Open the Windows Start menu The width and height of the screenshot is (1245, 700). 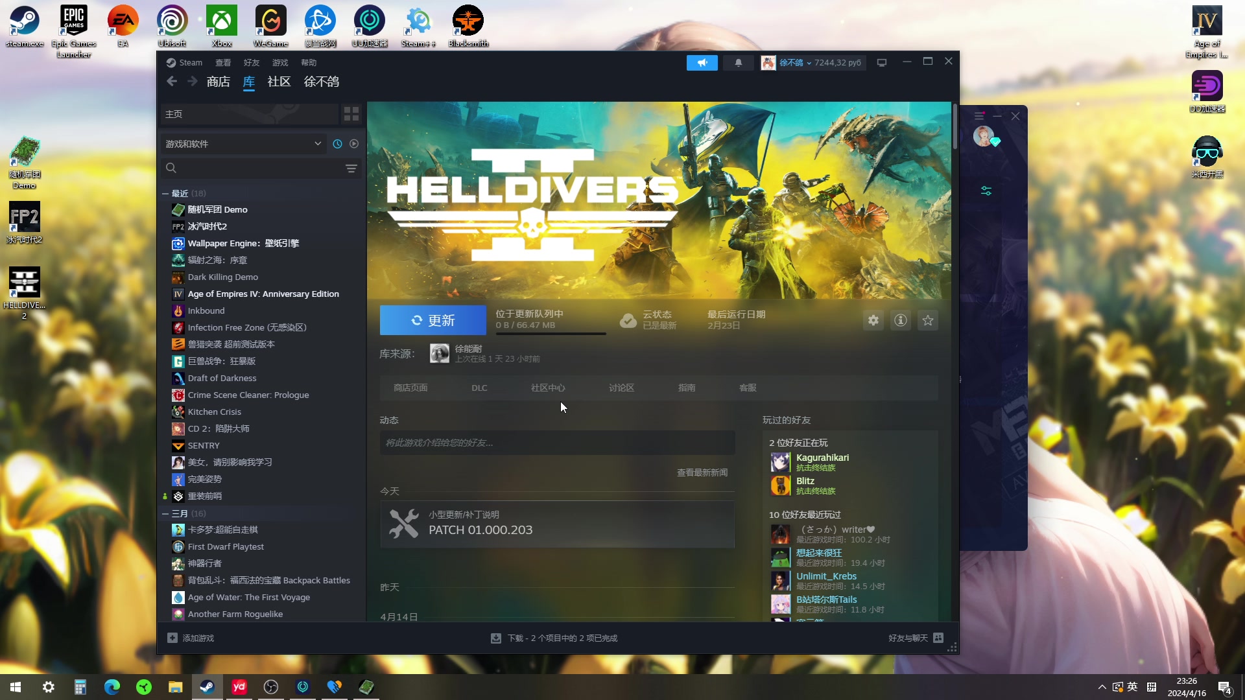tap(16, 687)
